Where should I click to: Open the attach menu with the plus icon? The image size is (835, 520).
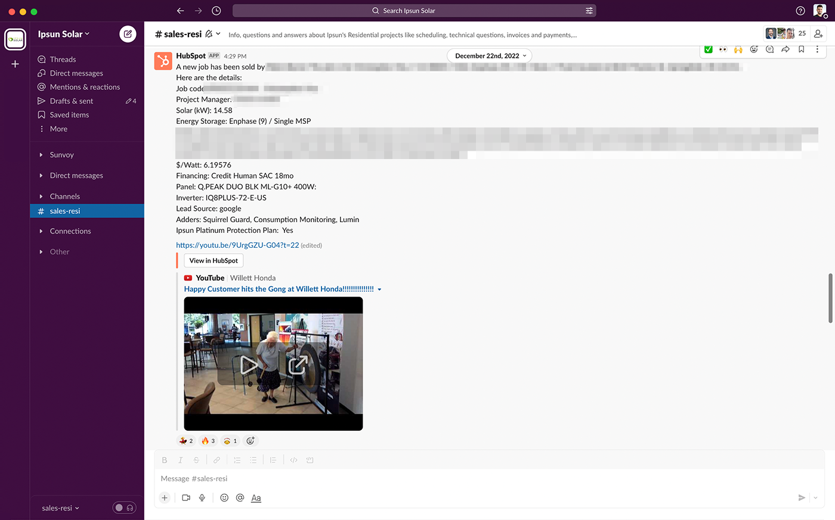pyautogui.click(x=164, y=497)
